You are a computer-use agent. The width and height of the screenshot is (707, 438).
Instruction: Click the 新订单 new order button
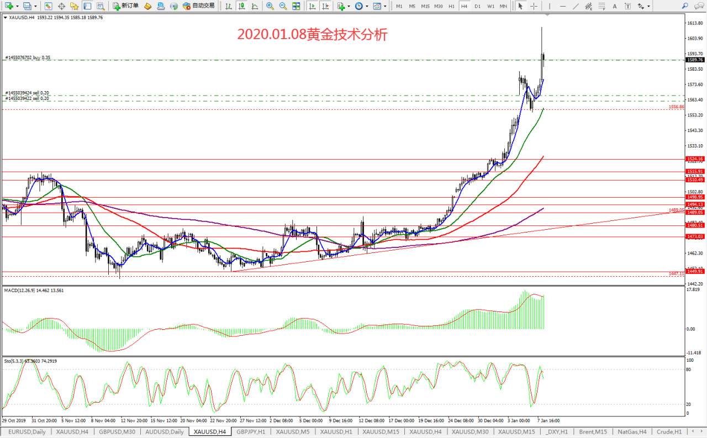coord(125,6)
